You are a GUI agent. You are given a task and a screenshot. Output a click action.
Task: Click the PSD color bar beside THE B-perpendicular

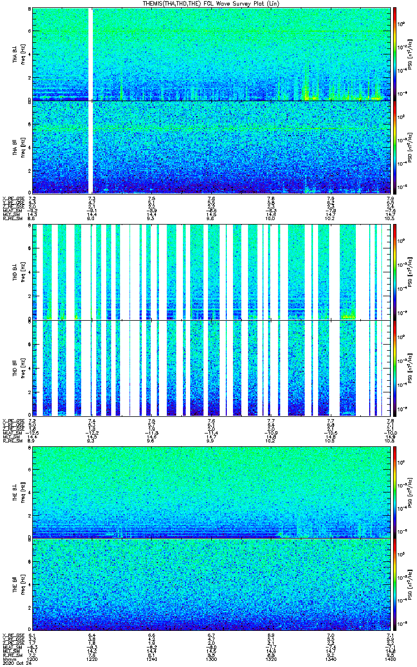tap(395, 492)
